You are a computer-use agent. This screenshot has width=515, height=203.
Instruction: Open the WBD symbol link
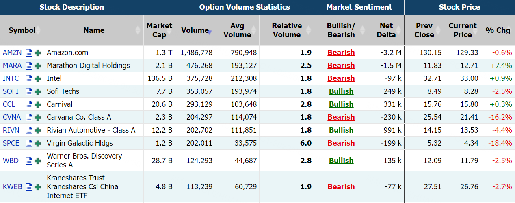11,161
